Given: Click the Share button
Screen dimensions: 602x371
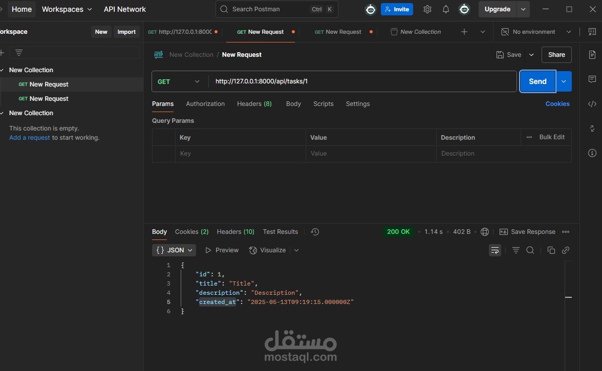Looking at the screenshot, I should click(x=556, y=55).
